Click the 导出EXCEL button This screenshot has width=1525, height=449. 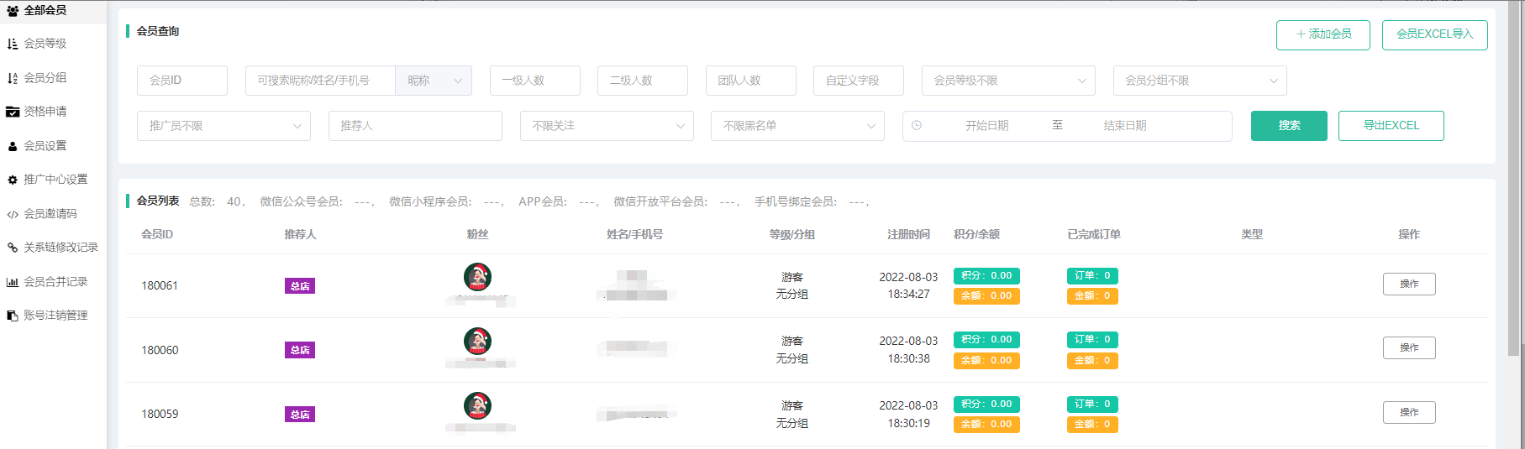coord(1391,126)
